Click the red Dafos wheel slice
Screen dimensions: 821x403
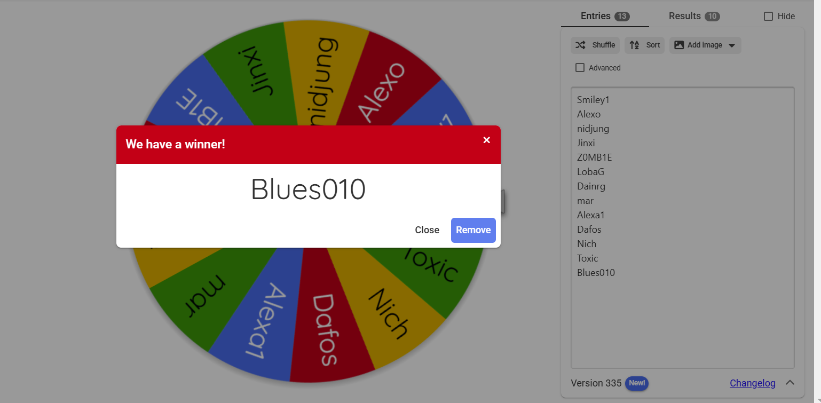tap(323, 331)
